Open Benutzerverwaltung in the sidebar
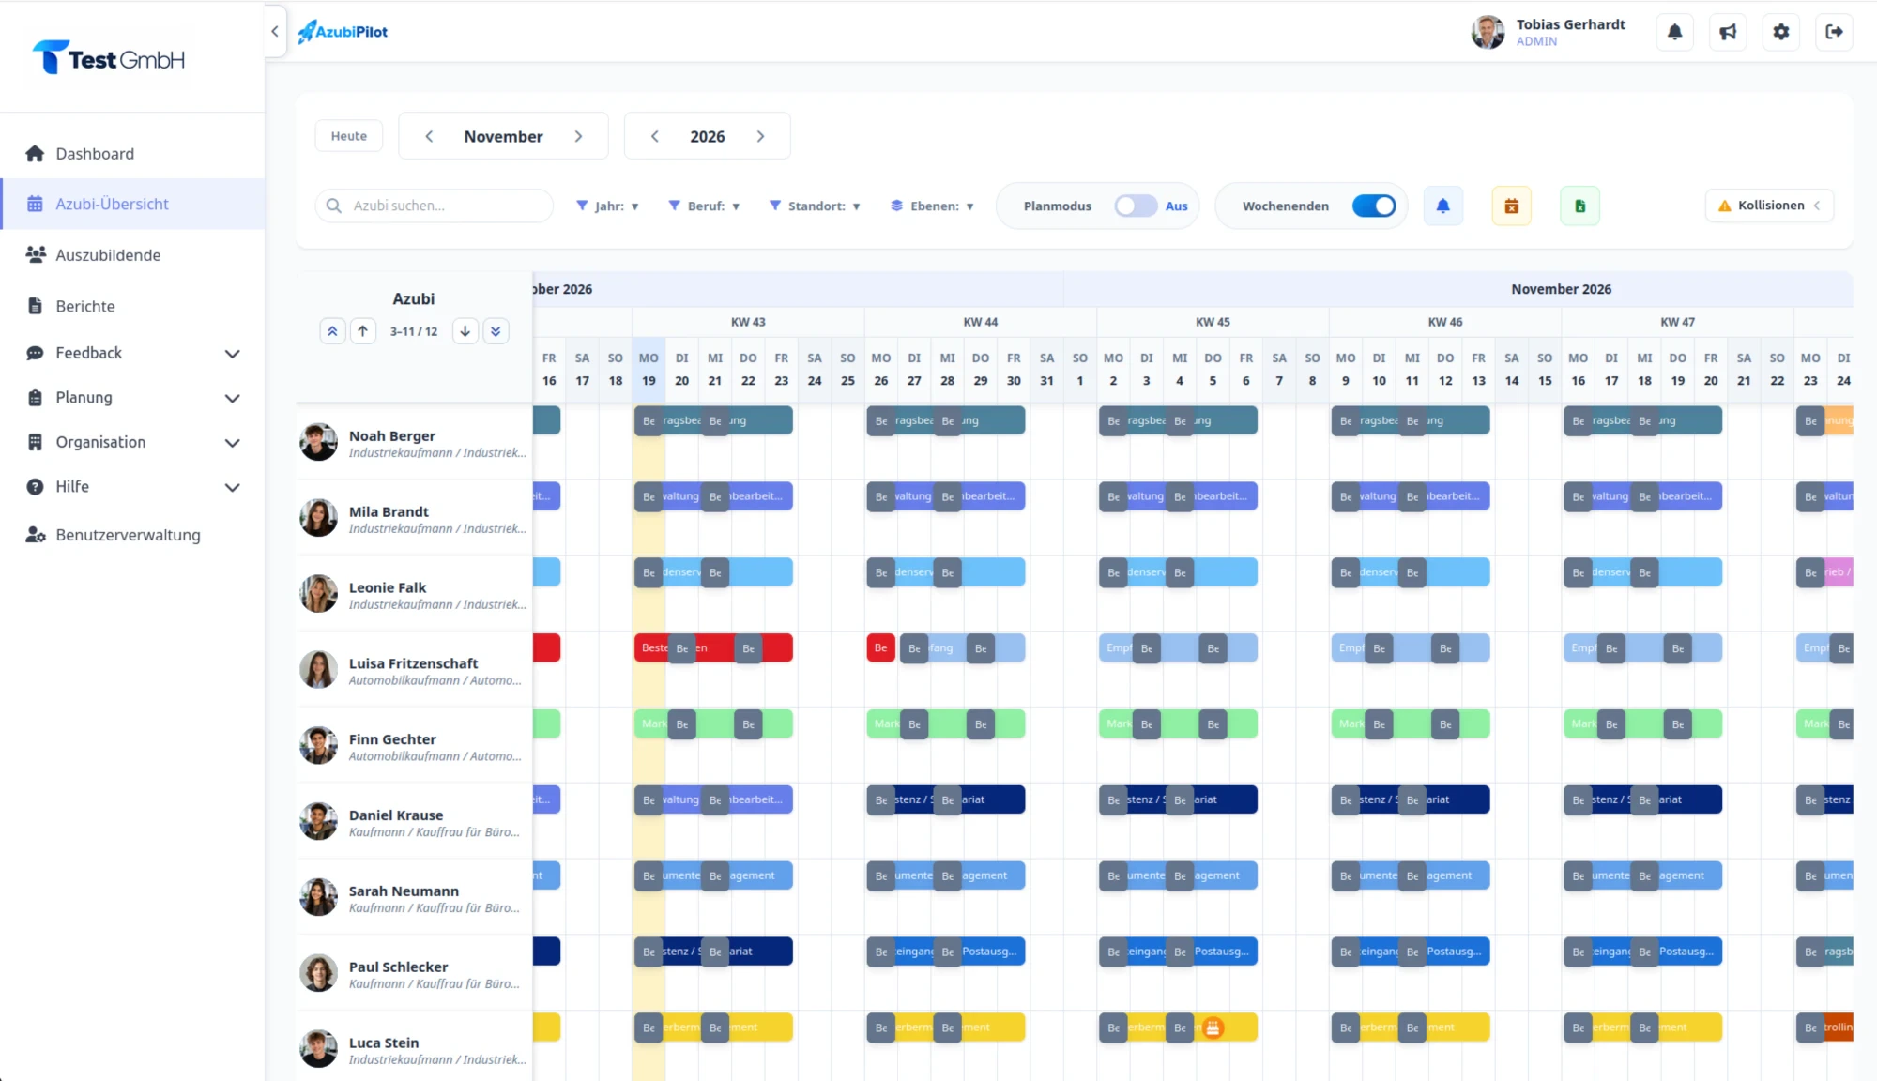This screenshot has height=1081, width=1877. 132,535
